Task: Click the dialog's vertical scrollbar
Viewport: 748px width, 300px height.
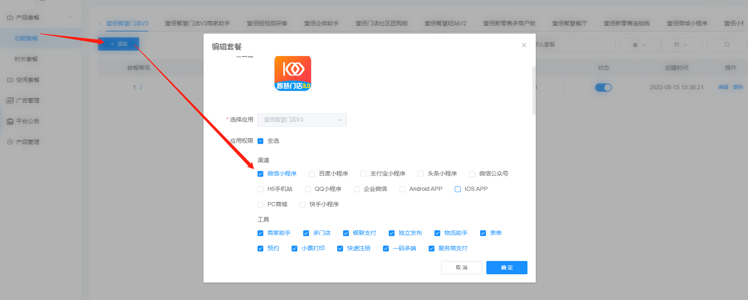Action: (x=534, y=90)
